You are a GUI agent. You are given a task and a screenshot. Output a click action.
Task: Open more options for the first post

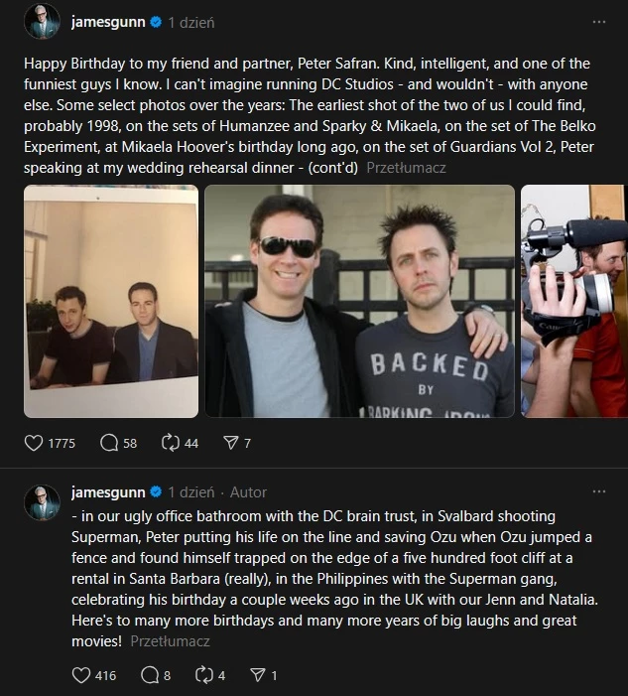pos(599,22)
